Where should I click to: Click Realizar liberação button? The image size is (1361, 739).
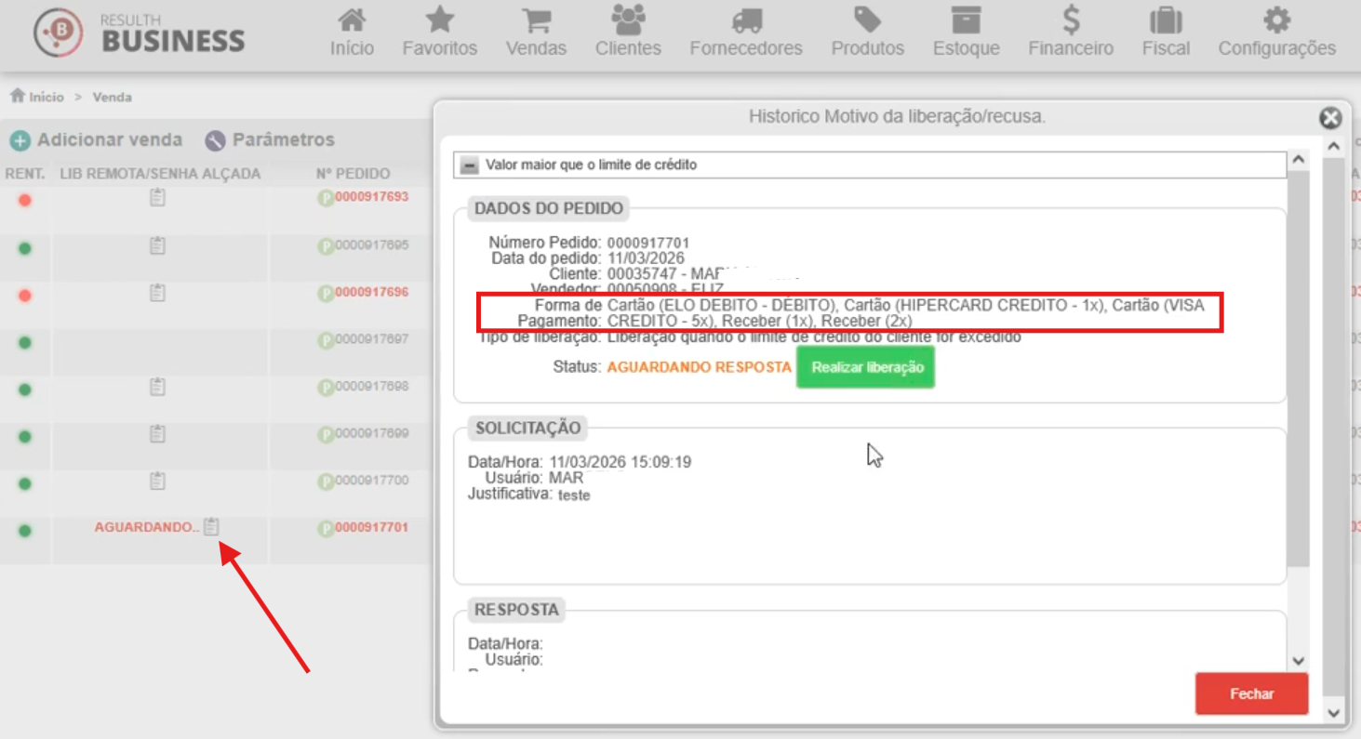tap(866, 367)
